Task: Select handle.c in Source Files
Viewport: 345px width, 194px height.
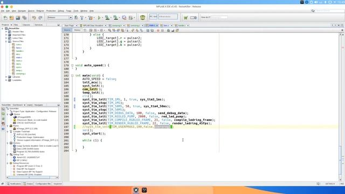Action: click(x=19, y=51)
